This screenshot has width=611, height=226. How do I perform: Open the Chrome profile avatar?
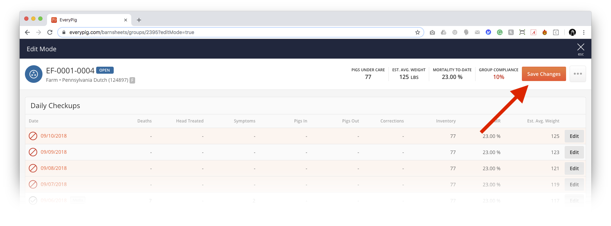pyautogui.click(x=572, y=32)
